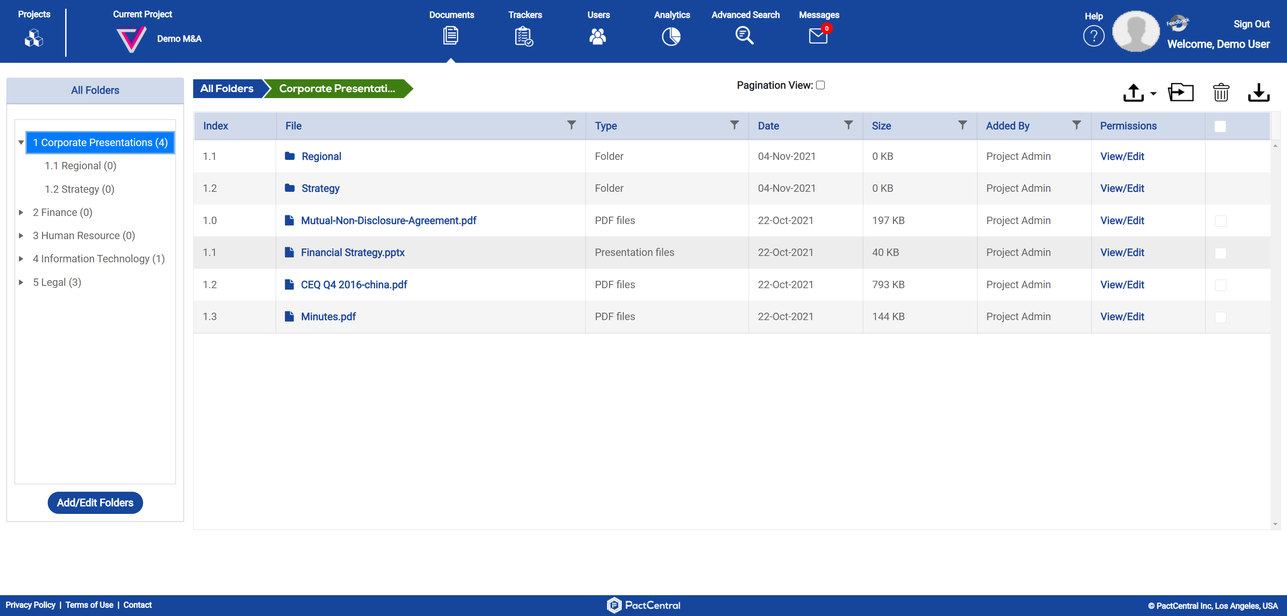Open the Trackers clipboard icon
This screenshot has width=1287, height=616.
coord(524,36)
